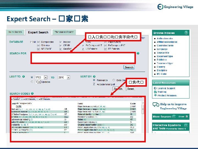Open the end year 2010 dropdown
This screenshot has height=149, width=198.
click(x=68, y=77)
